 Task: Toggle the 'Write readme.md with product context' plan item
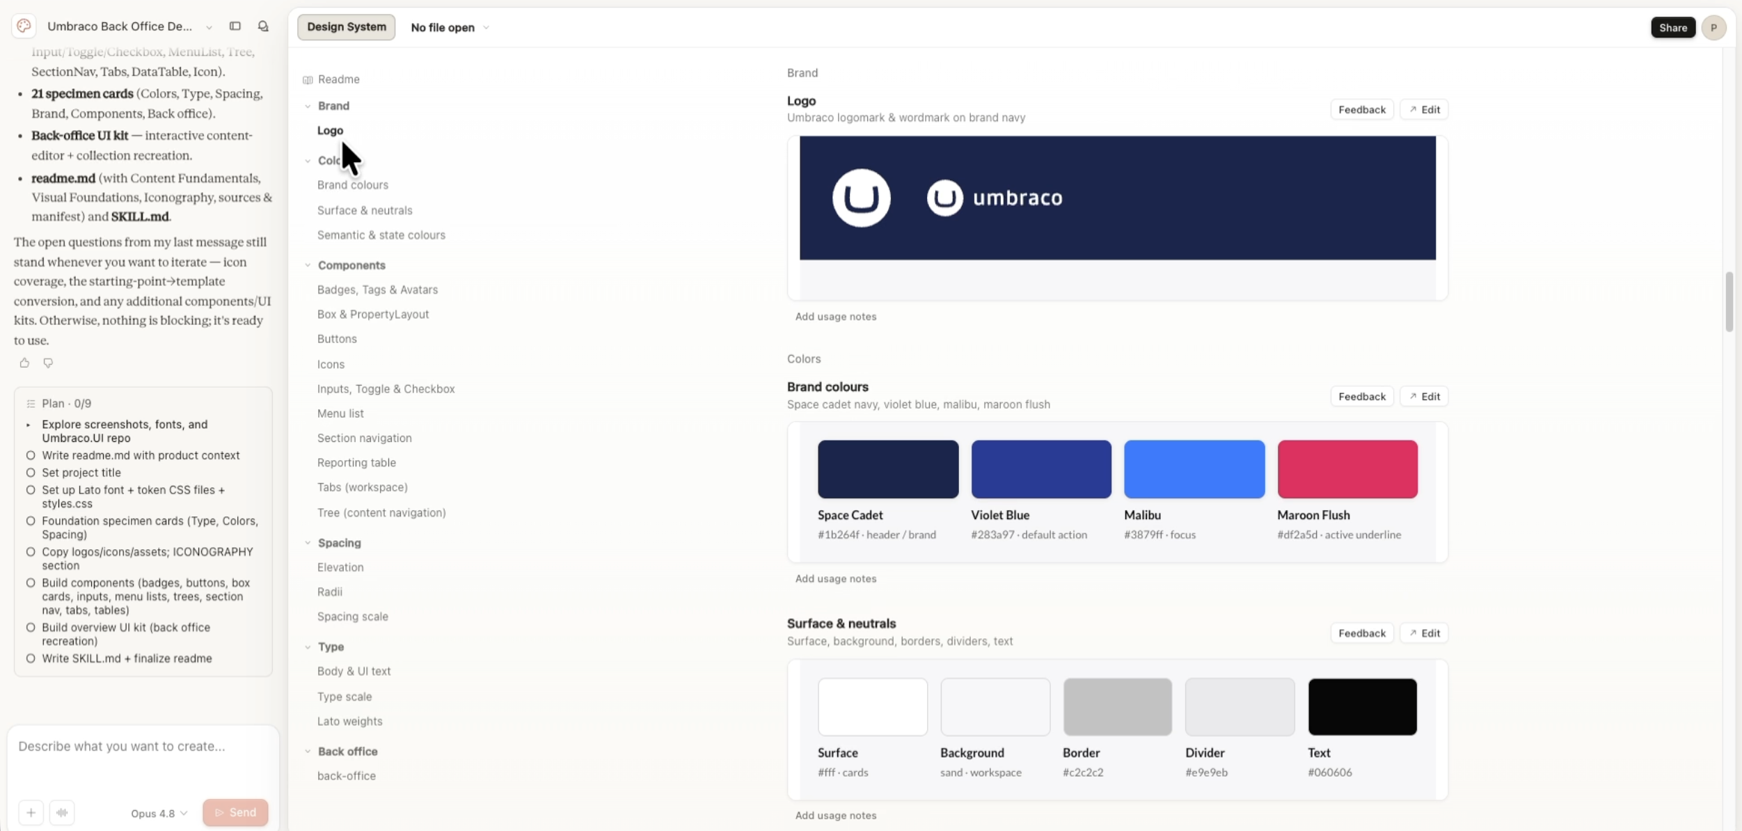point(31,455)
